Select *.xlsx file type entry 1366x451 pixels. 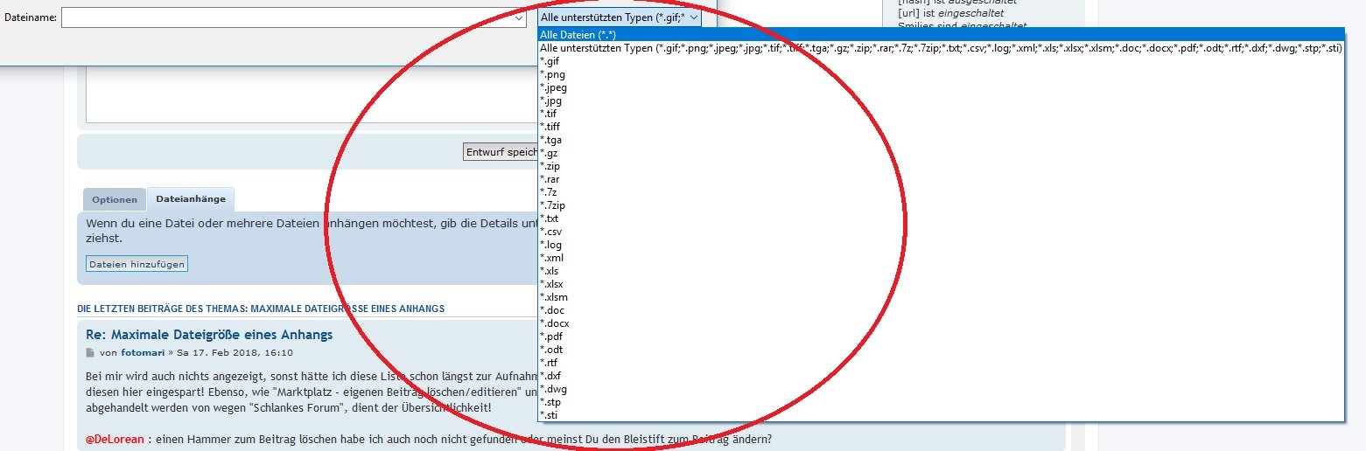click(x=552, y=284)
